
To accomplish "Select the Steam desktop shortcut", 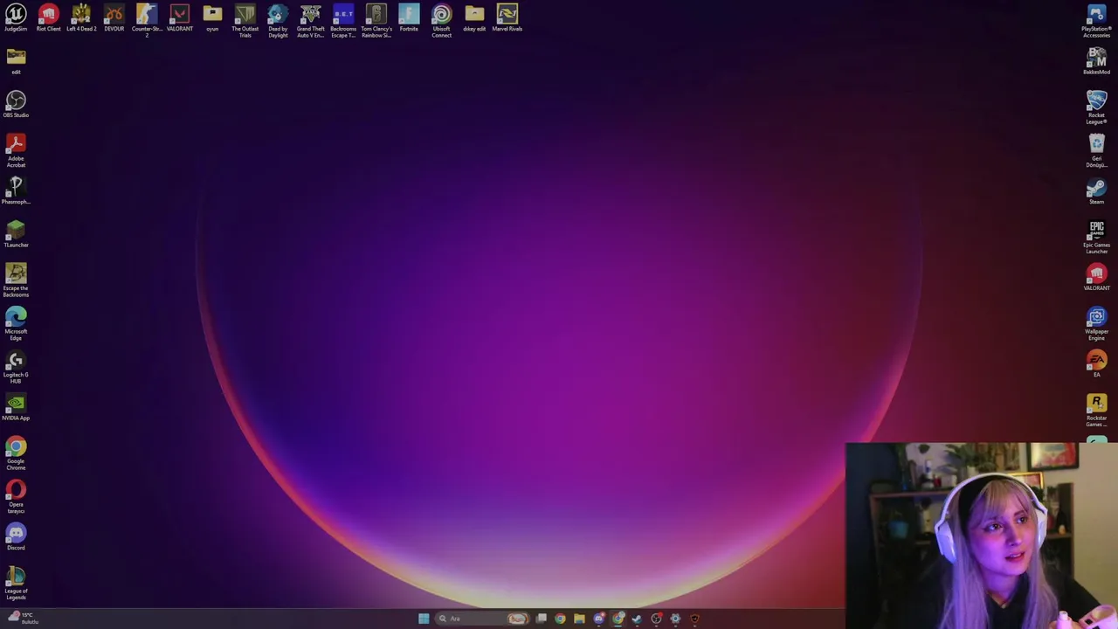I will click(1096, 191).
